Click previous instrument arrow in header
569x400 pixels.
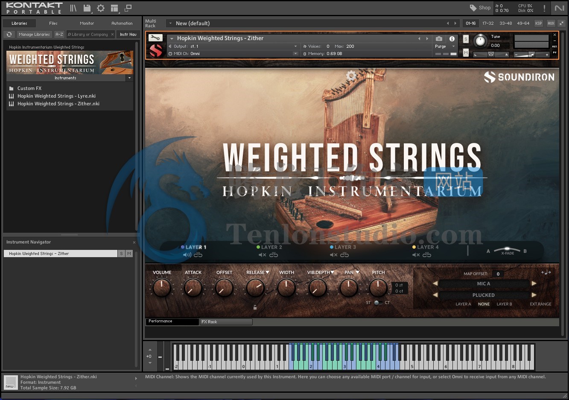(419, 38)
